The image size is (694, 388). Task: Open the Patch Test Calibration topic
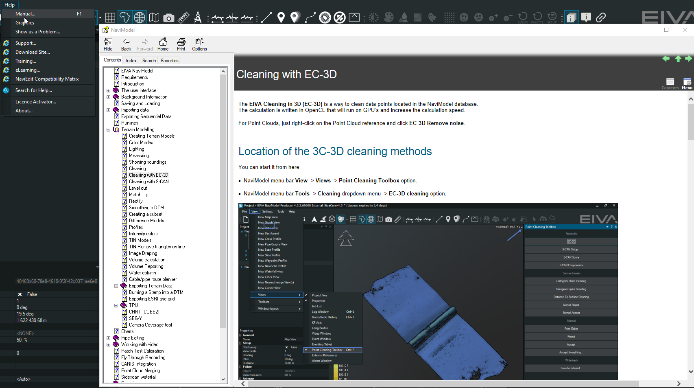pyautogui.click(x=142, y=351)
